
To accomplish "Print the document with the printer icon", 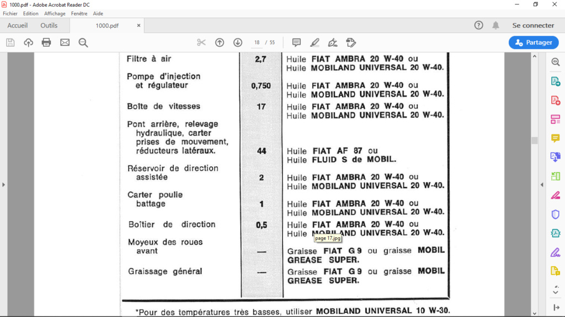I will (46, 42).
